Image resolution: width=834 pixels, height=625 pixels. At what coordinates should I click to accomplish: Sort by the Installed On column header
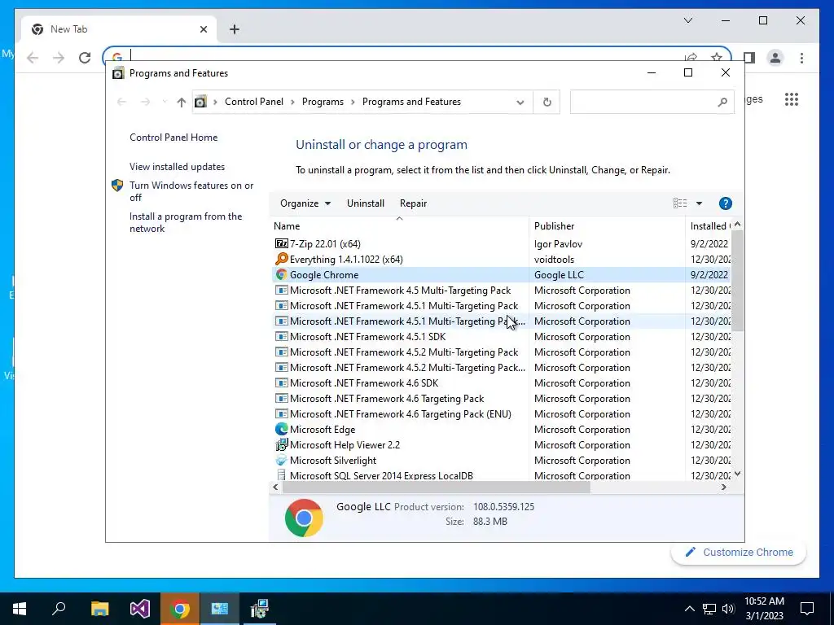tap(709, 226)
